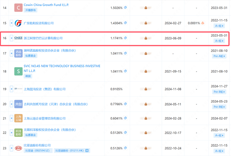Expand row 15 广发乾和 plus button

[x=12, y=23]
